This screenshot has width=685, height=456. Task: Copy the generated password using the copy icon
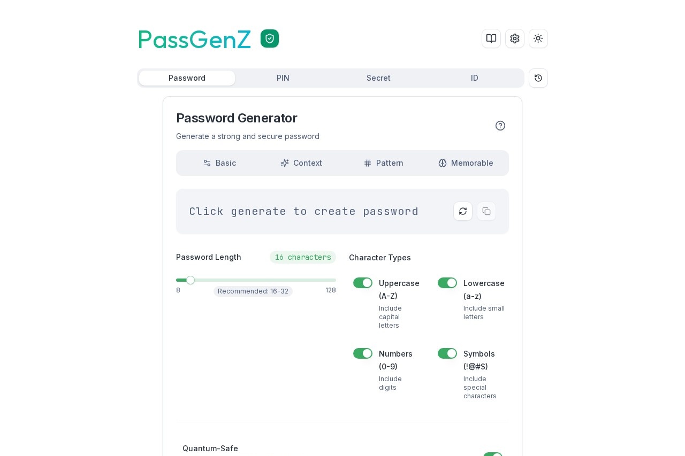click(486, 211)
